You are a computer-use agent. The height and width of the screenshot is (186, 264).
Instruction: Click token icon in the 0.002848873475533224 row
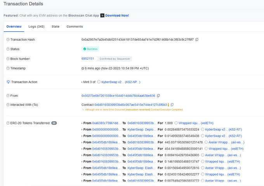point(203,129)
